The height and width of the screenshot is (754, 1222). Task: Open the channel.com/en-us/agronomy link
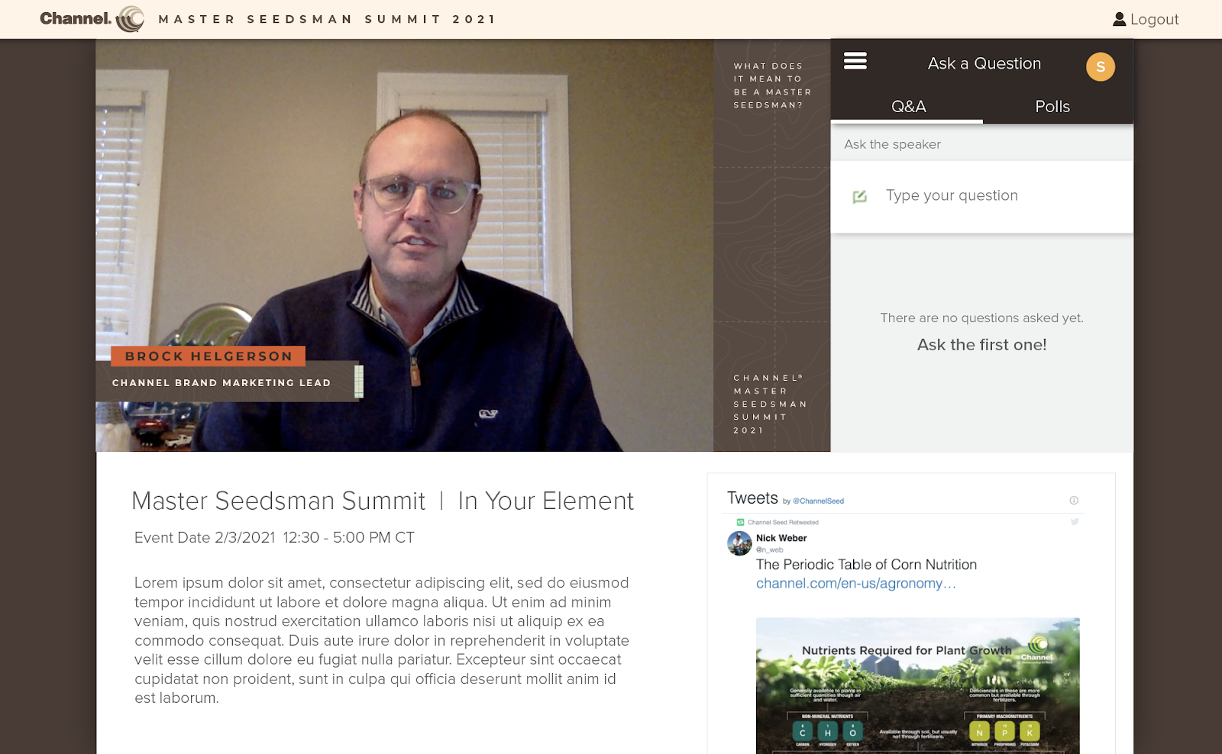pos(855,584)
